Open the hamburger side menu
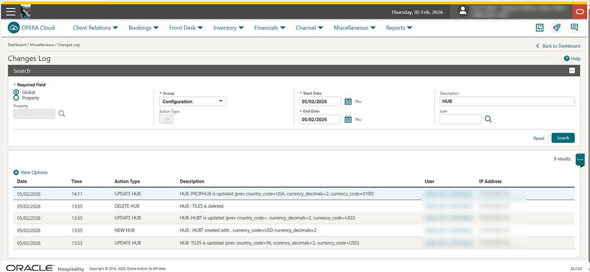 point(11,12)
